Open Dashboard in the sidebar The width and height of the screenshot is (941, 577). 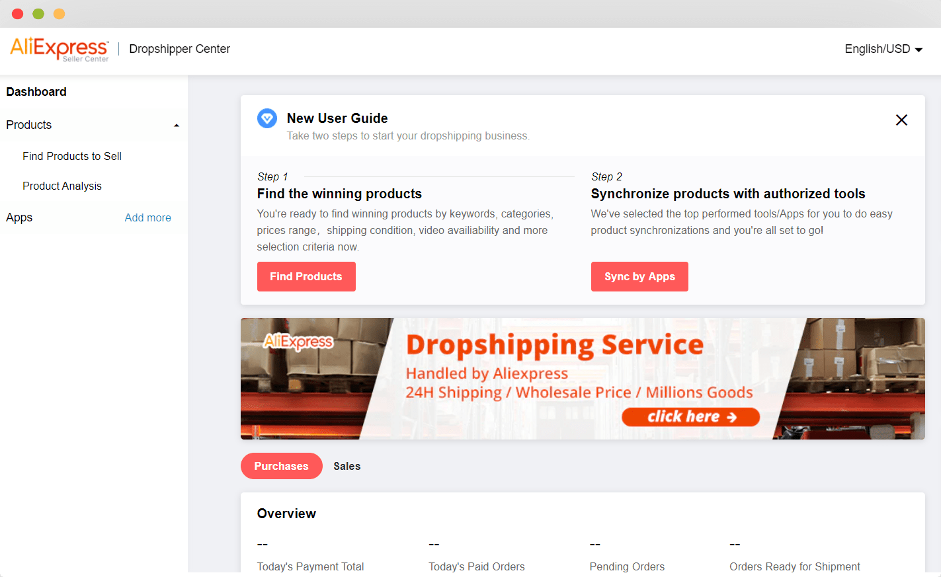pos(36,92)
